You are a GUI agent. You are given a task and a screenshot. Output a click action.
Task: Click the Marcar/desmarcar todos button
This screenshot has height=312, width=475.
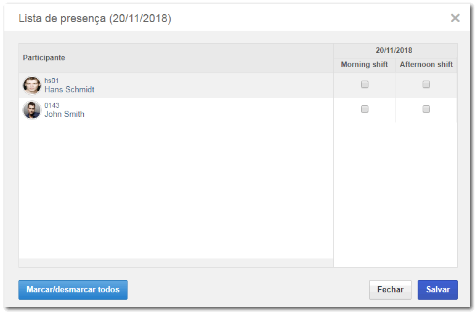73,290
